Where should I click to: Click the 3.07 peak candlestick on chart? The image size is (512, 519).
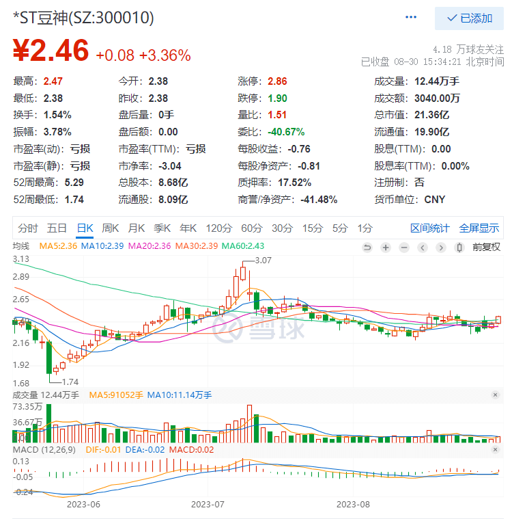242,274
